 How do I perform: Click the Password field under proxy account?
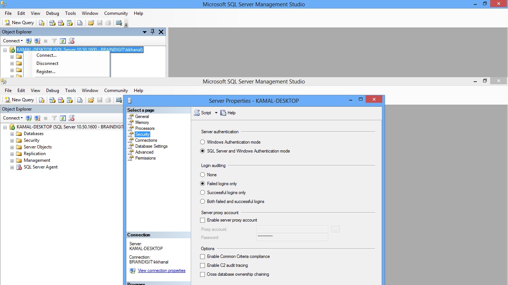point(292,237)
